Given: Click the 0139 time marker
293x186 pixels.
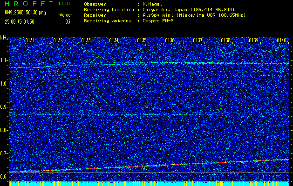Looking at the screenshot, I should tap(253, 40).
